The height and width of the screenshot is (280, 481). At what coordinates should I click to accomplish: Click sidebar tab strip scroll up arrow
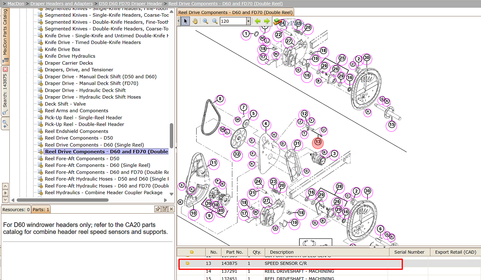tap(5, 186)
